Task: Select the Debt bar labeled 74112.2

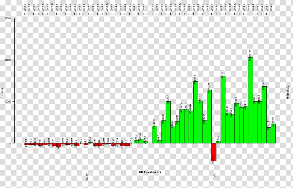Action: click(196, 112)
